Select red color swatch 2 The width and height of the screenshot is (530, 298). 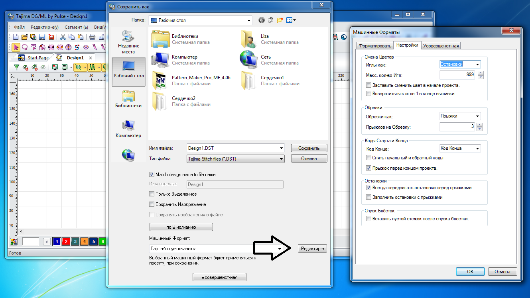pos(66,241)
